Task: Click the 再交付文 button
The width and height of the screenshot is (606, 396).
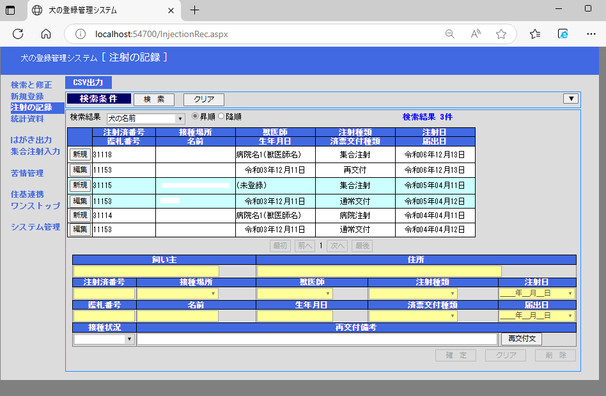Action: (x=522, y=338)
